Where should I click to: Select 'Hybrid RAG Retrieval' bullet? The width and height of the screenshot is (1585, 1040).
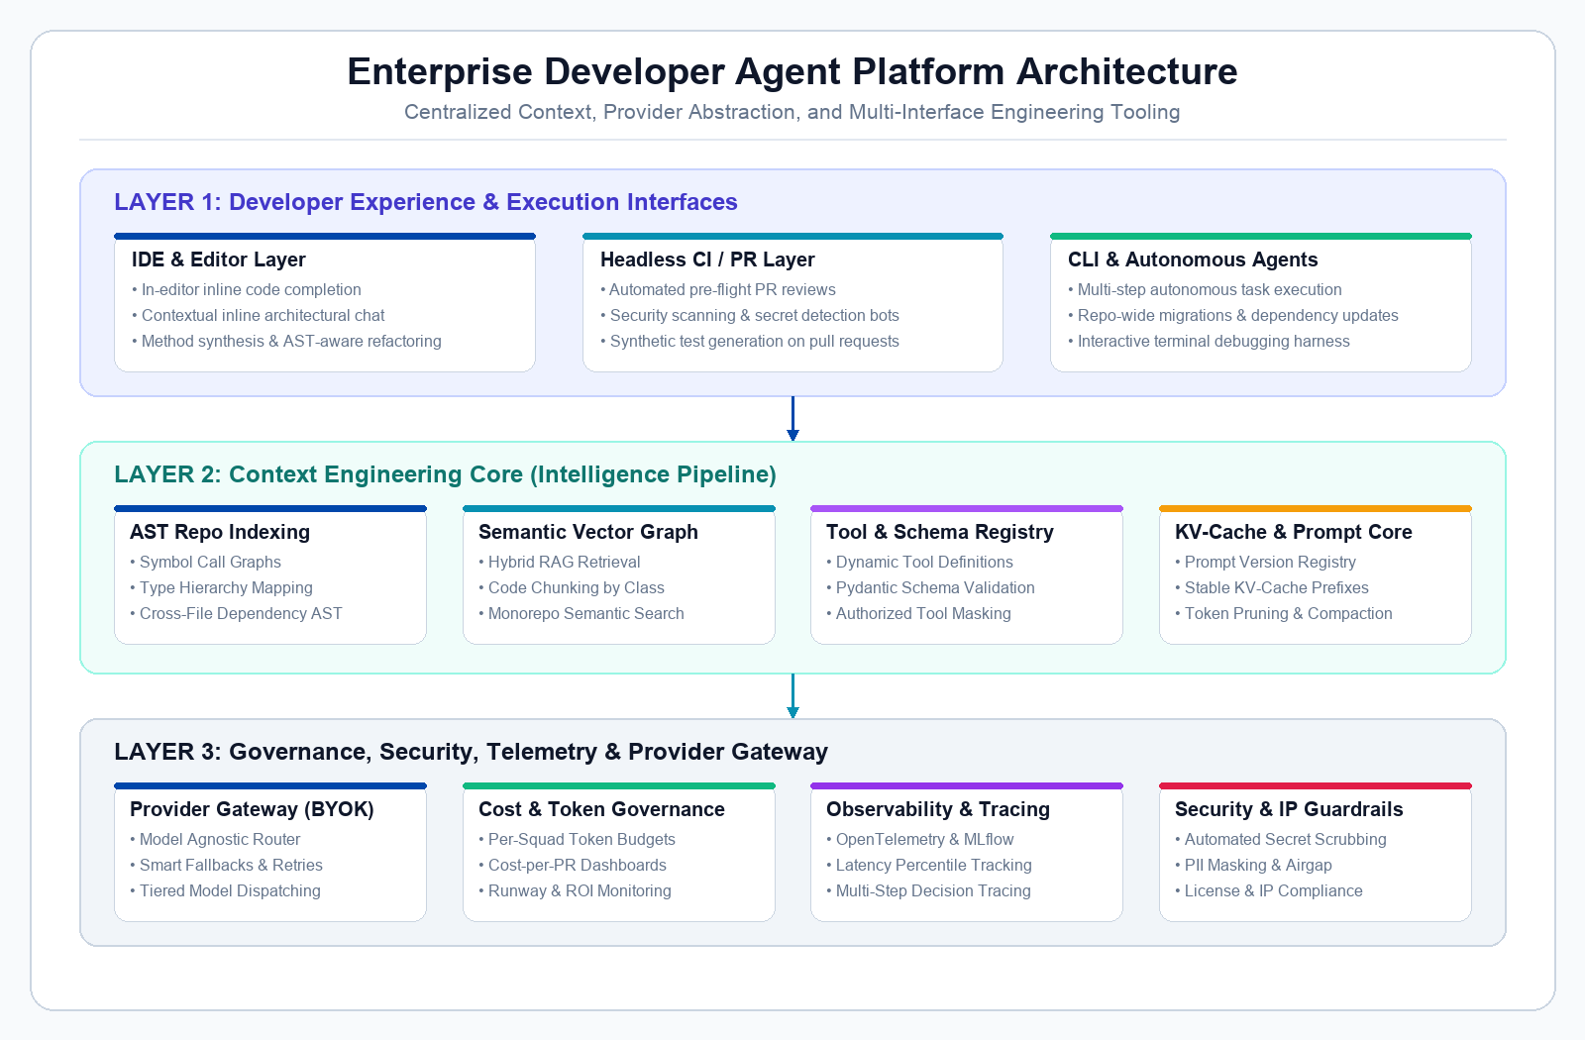point(560,562)
